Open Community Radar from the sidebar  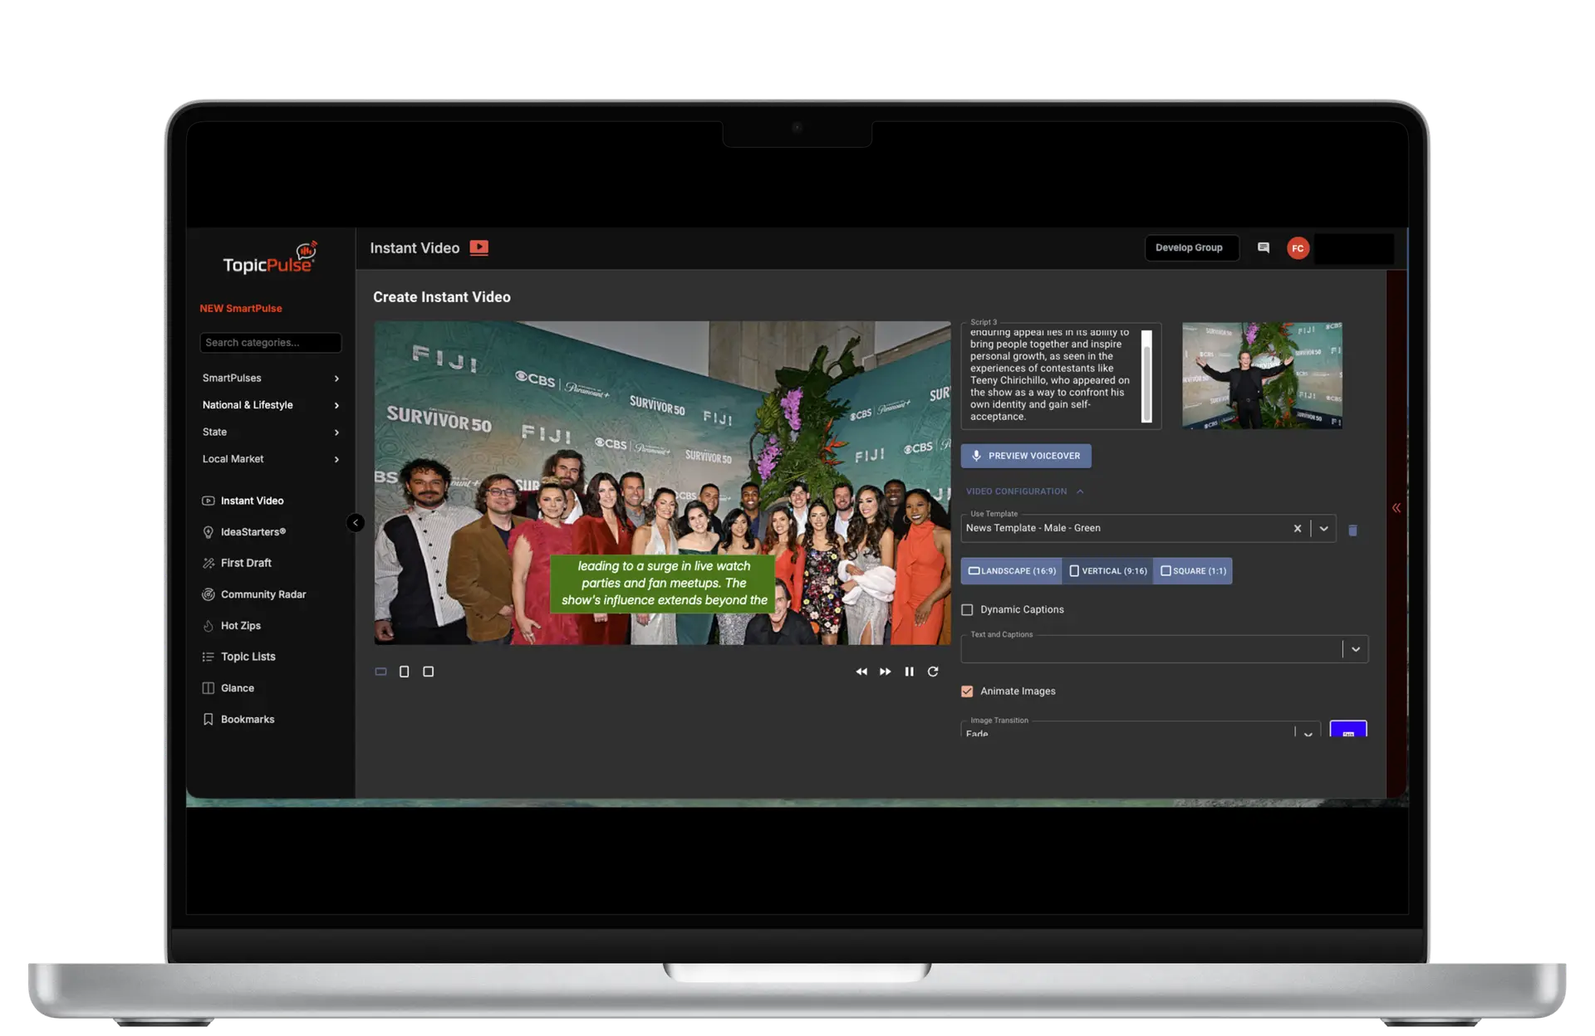263,594
